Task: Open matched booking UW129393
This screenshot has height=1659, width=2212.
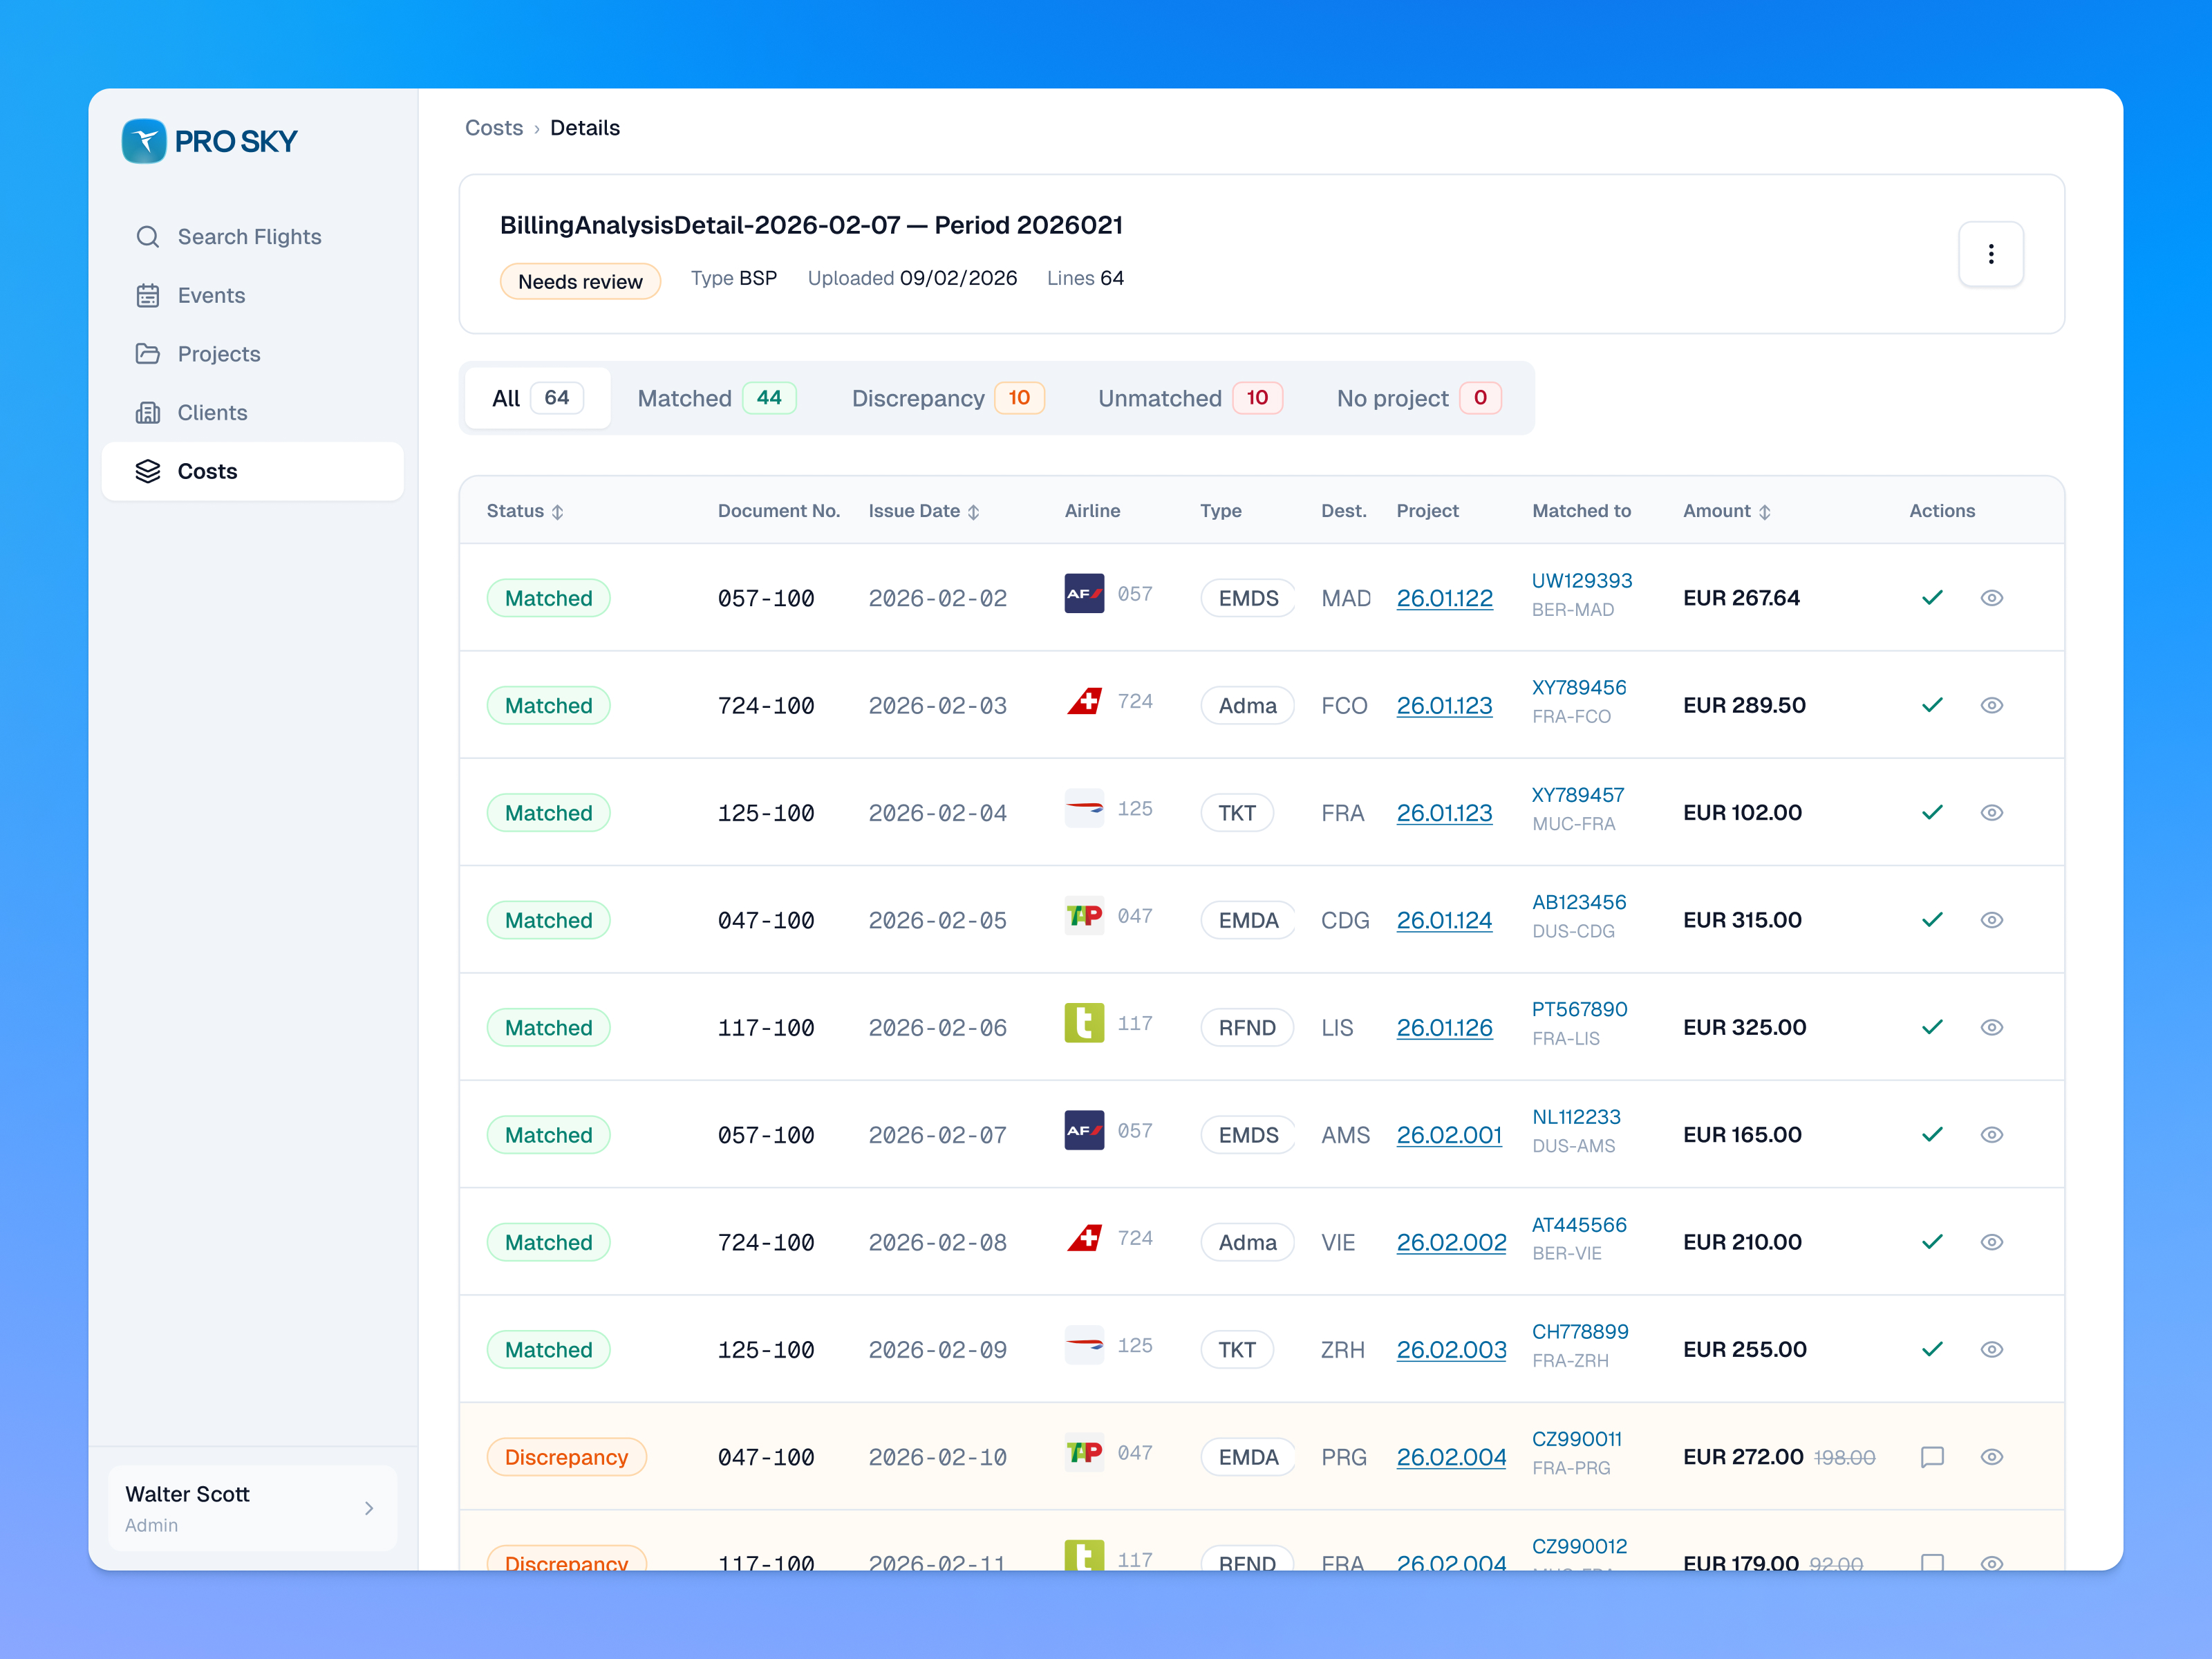Action: coord(1582,581)
